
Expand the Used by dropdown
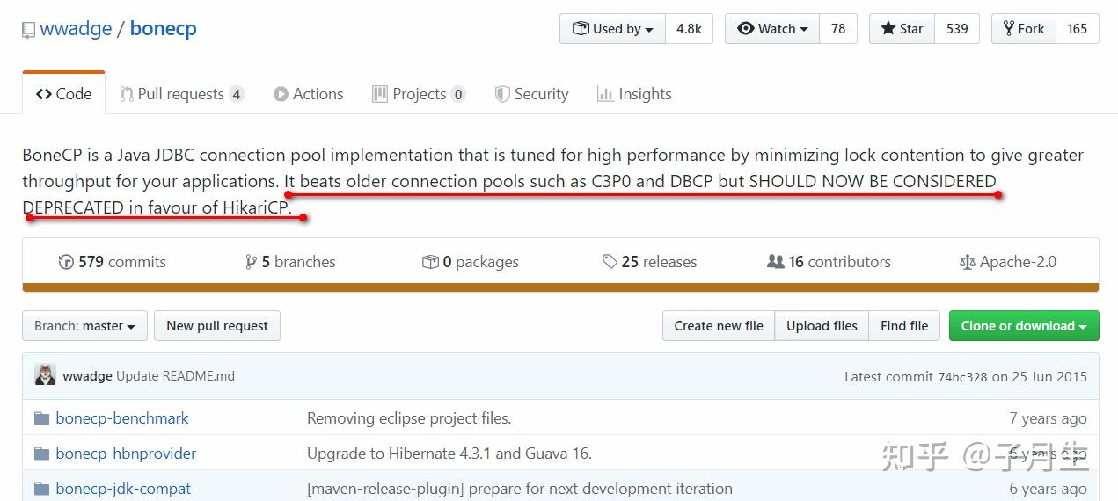pyautogui.click(x=613, y=29)
